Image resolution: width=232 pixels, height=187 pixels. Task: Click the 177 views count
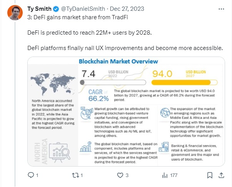tap(174, 175)
